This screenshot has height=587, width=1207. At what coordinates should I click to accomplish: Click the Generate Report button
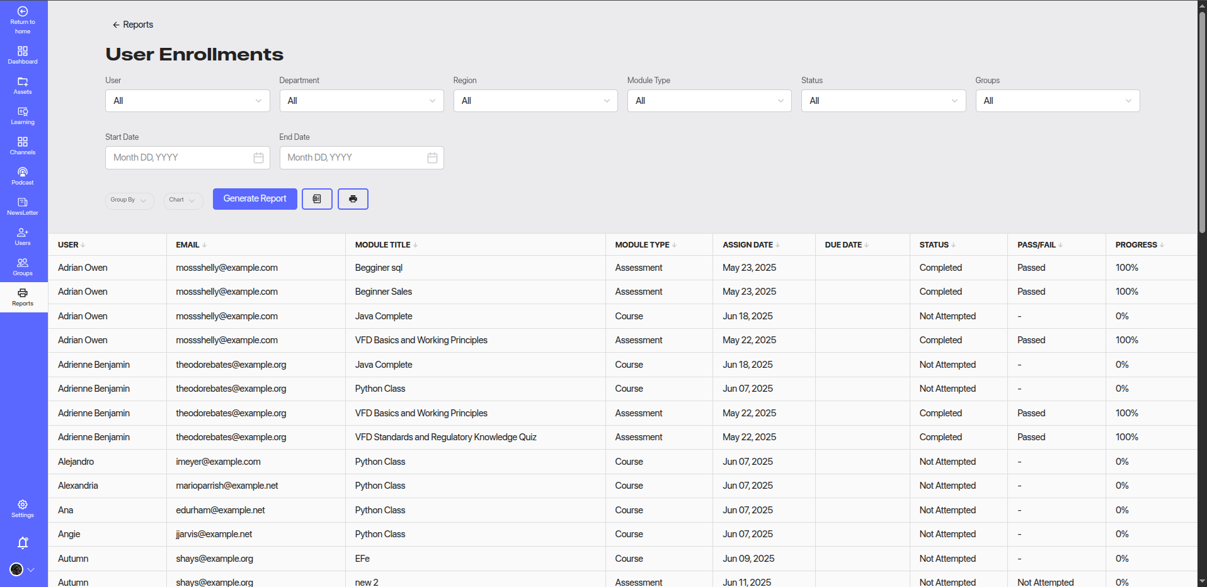pos(255,199)
